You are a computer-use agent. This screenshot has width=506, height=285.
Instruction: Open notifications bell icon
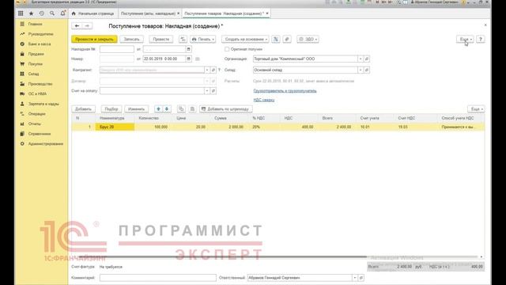62,13
